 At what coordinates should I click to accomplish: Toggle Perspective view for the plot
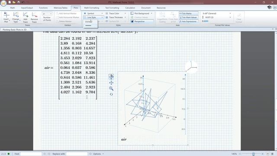pyautogui.click(x=142, y=21)
